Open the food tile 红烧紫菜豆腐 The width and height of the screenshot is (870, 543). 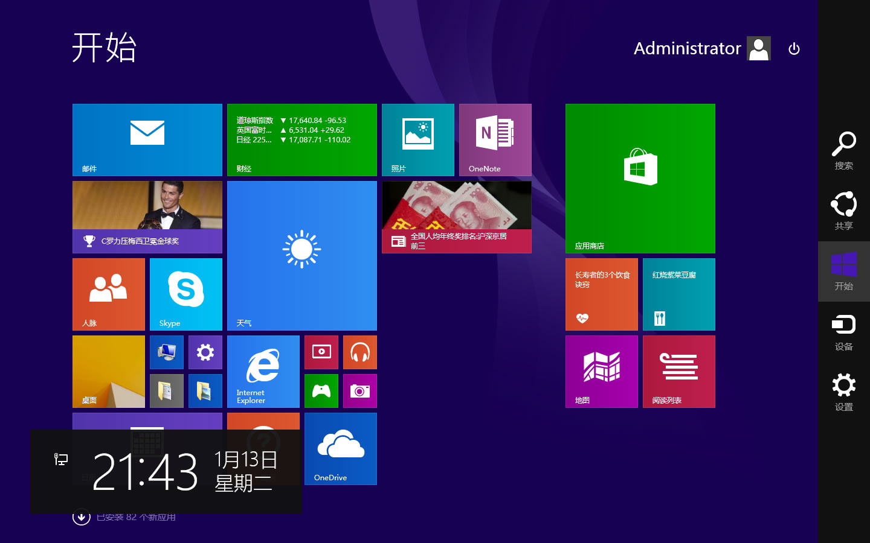(x=679, y=294)
